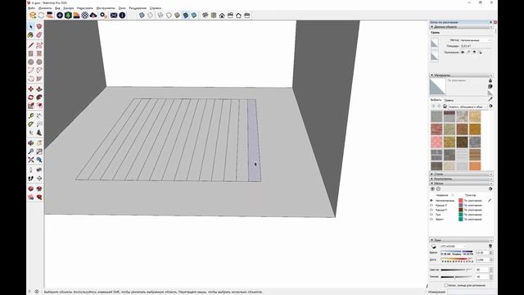Open the UTC+03:00 timezone dropdown
Image resolution: width=524 pixels, height=295 pixels.
pyautogui.click(x=454, y=247)
